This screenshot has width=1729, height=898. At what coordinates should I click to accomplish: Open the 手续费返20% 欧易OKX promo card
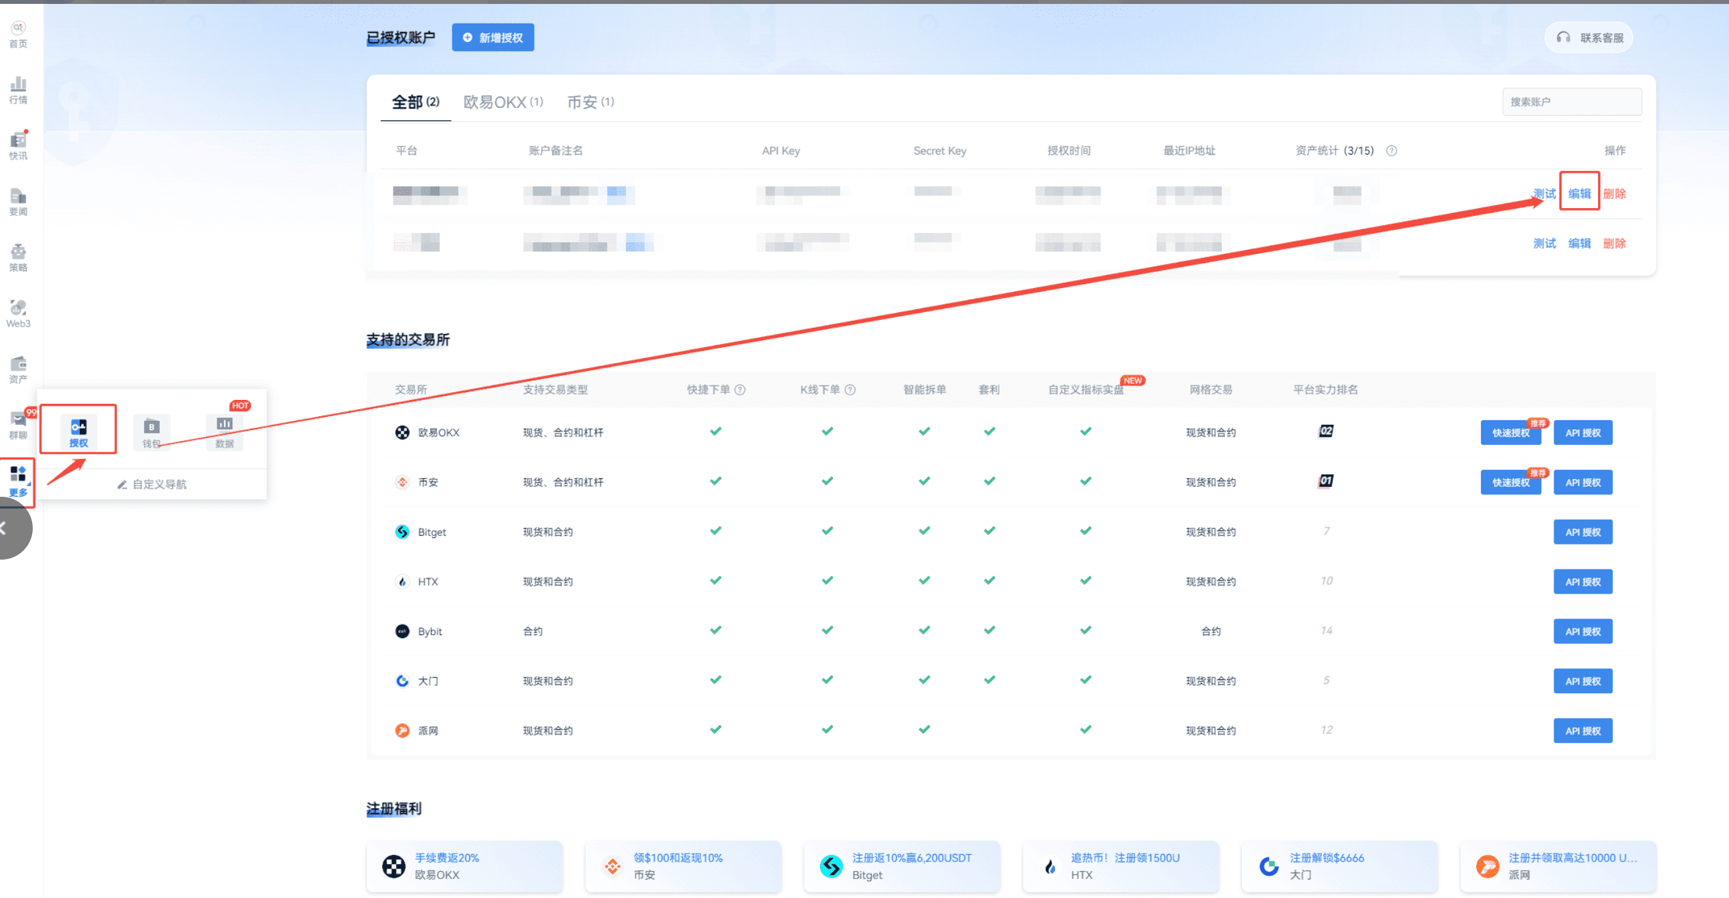tap(465, 866)
